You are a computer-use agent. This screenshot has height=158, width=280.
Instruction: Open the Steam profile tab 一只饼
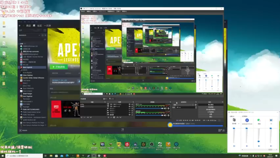point(47,26)
